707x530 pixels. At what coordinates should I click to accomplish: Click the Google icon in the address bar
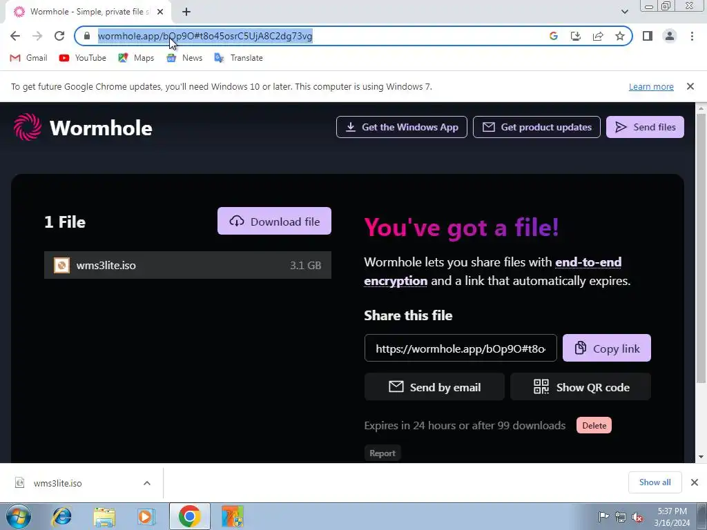tap(554, 36)
